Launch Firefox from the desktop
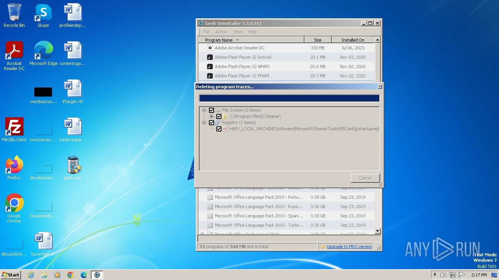The height and width of the screenshot is (280, 499). coord(14,165)
